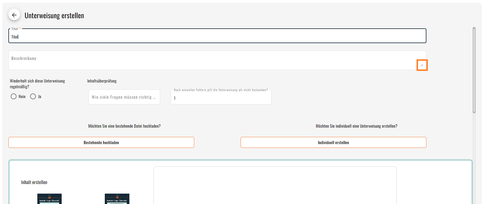Click the error count field showing 1
Screen dimensions: 484x204
221,97
